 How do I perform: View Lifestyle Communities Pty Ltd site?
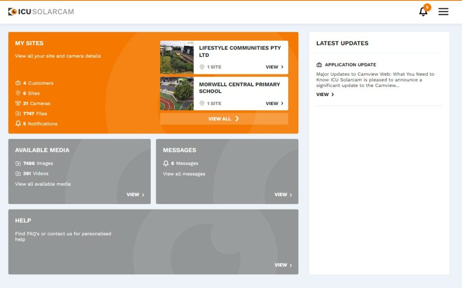point(274,67)
